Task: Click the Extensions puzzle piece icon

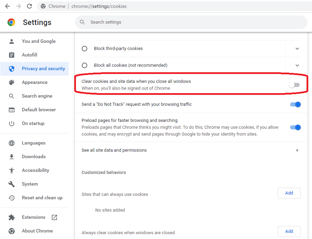Action: 12,217
